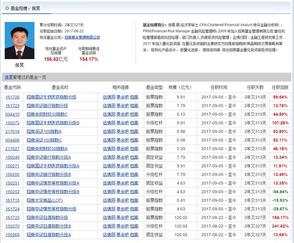Screen dimensions: 294x243
Task: Open fund code 161715
Action: click(x=12, y=201)
